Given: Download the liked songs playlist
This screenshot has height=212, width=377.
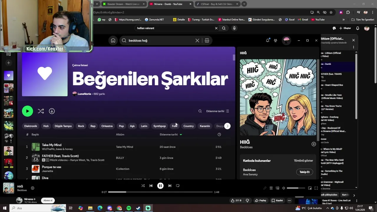Looking at the screenshot, I should tap(52, 111).
